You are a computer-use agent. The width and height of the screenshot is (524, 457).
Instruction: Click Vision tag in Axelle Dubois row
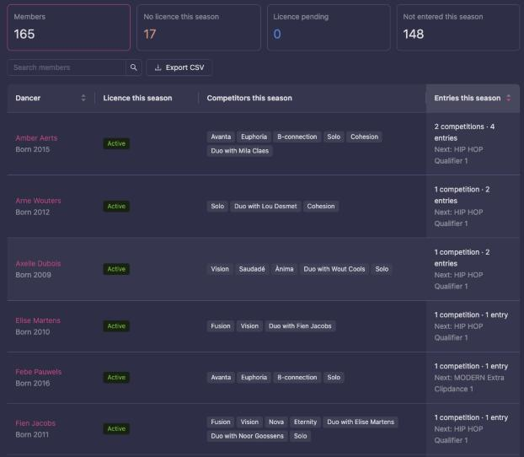click(220, 269)
